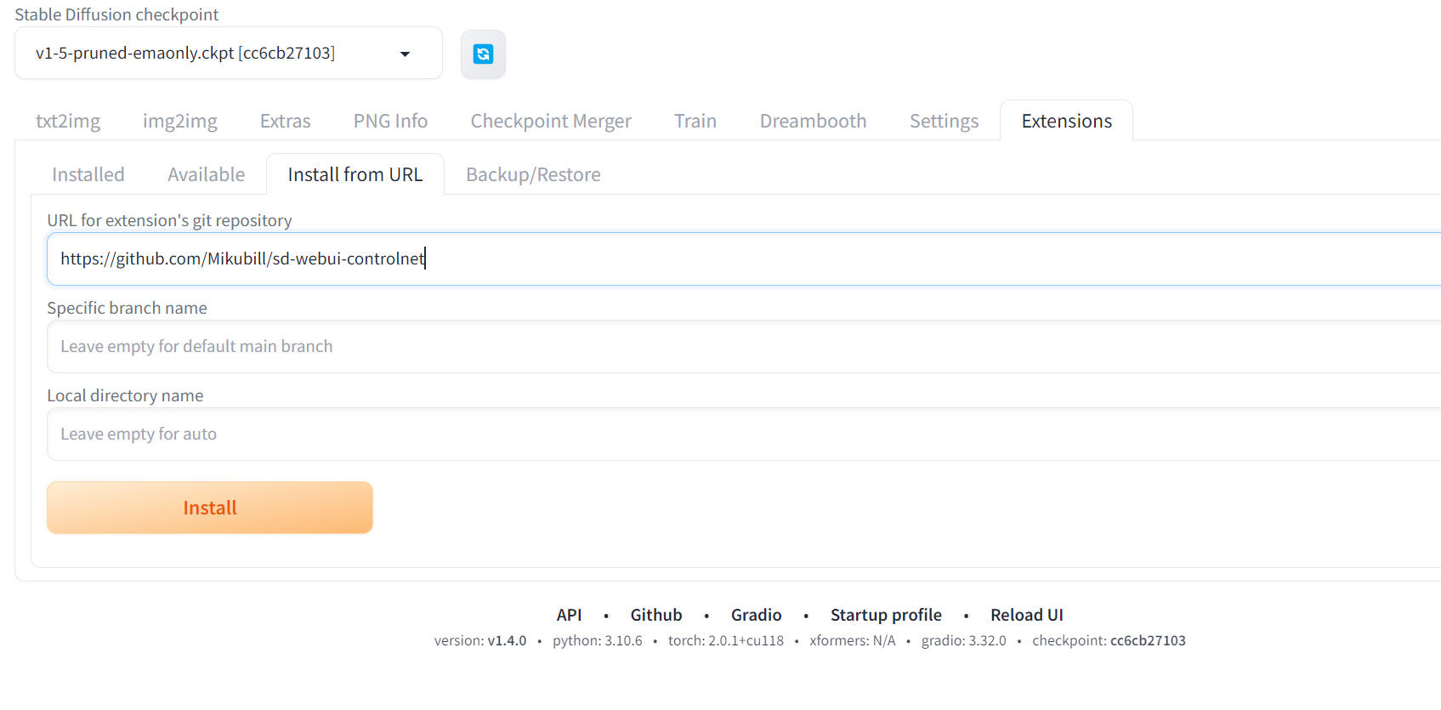Click the 'torch: 2.0.1+cu118' footer text
1441x710 pixels.
726,640
